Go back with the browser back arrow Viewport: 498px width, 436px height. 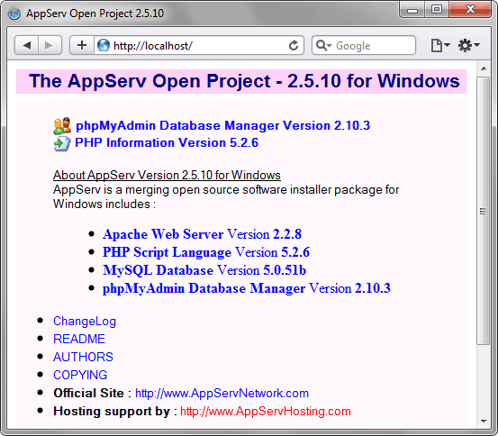tap(27, 45)
